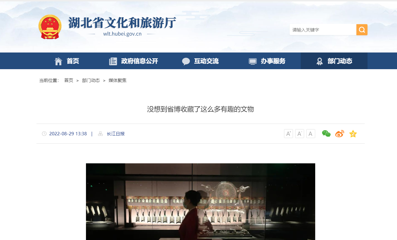
Task: Click the 部门动态 breadcrumb link
Action: click(91, 80)
